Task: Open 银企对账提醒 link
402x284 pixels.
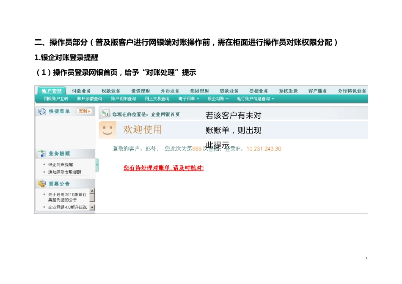Action: click(x=61, y=164)
